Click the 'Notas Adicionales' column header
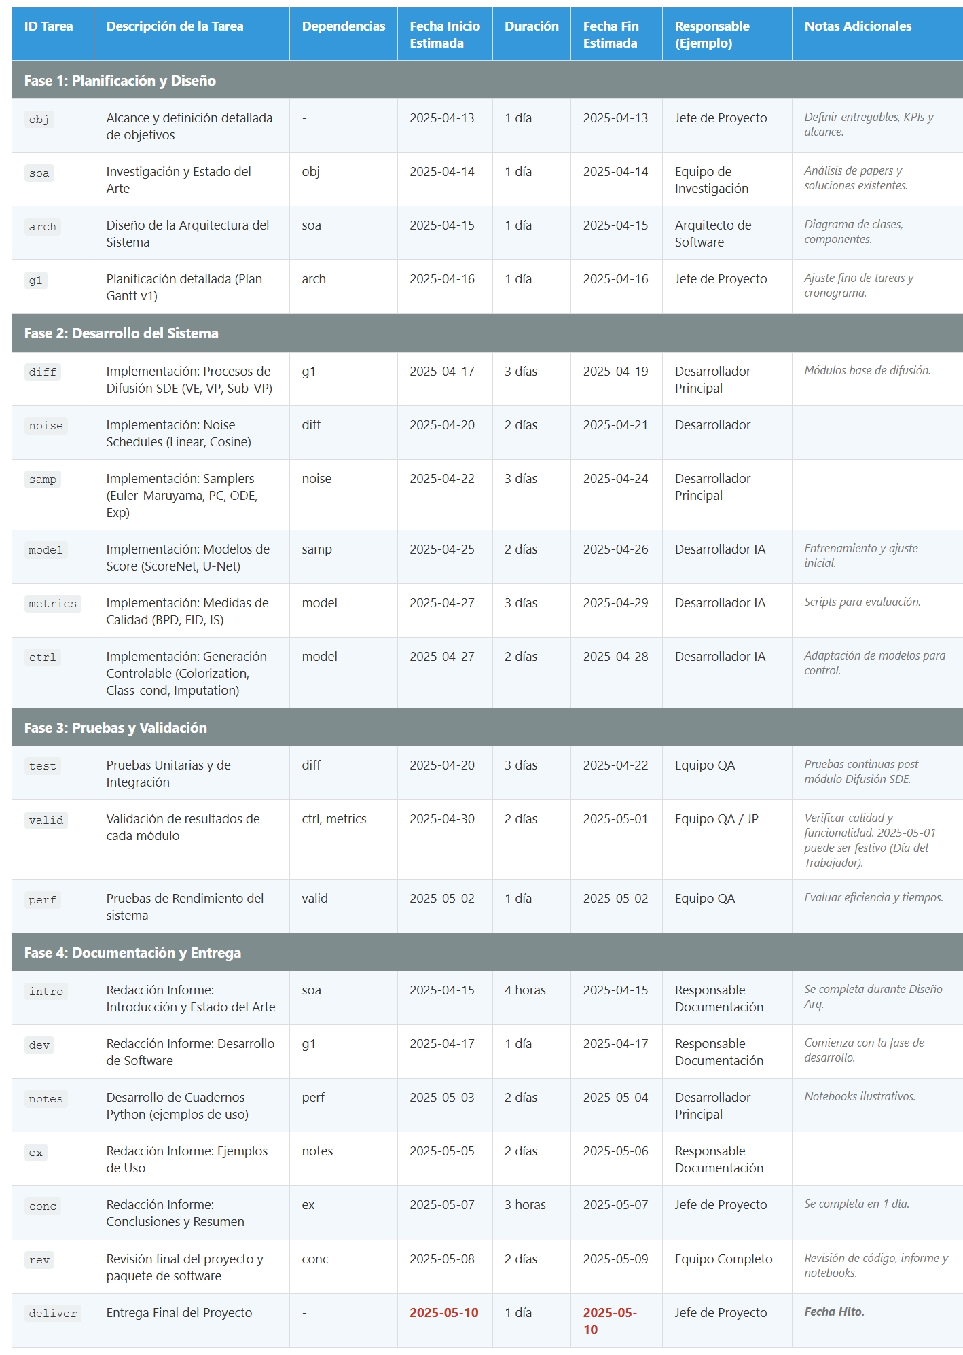 point(858,26)
